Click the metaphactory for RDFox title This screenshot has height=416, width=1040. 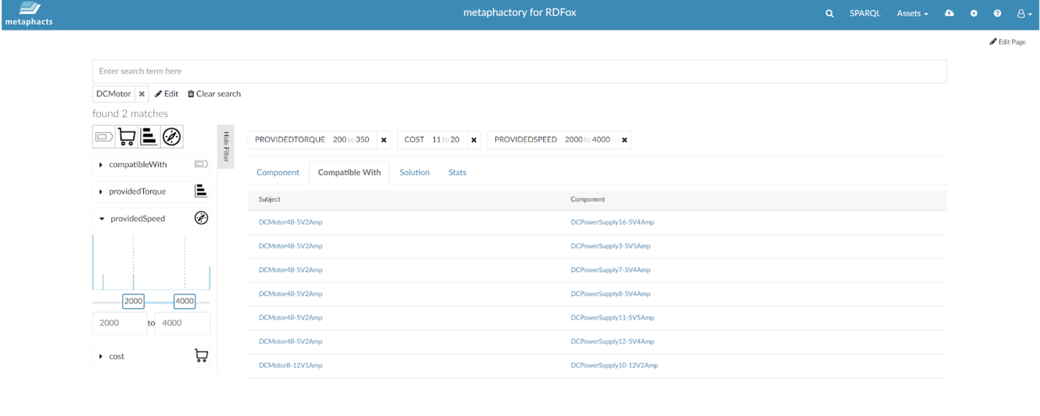[519, 13]
